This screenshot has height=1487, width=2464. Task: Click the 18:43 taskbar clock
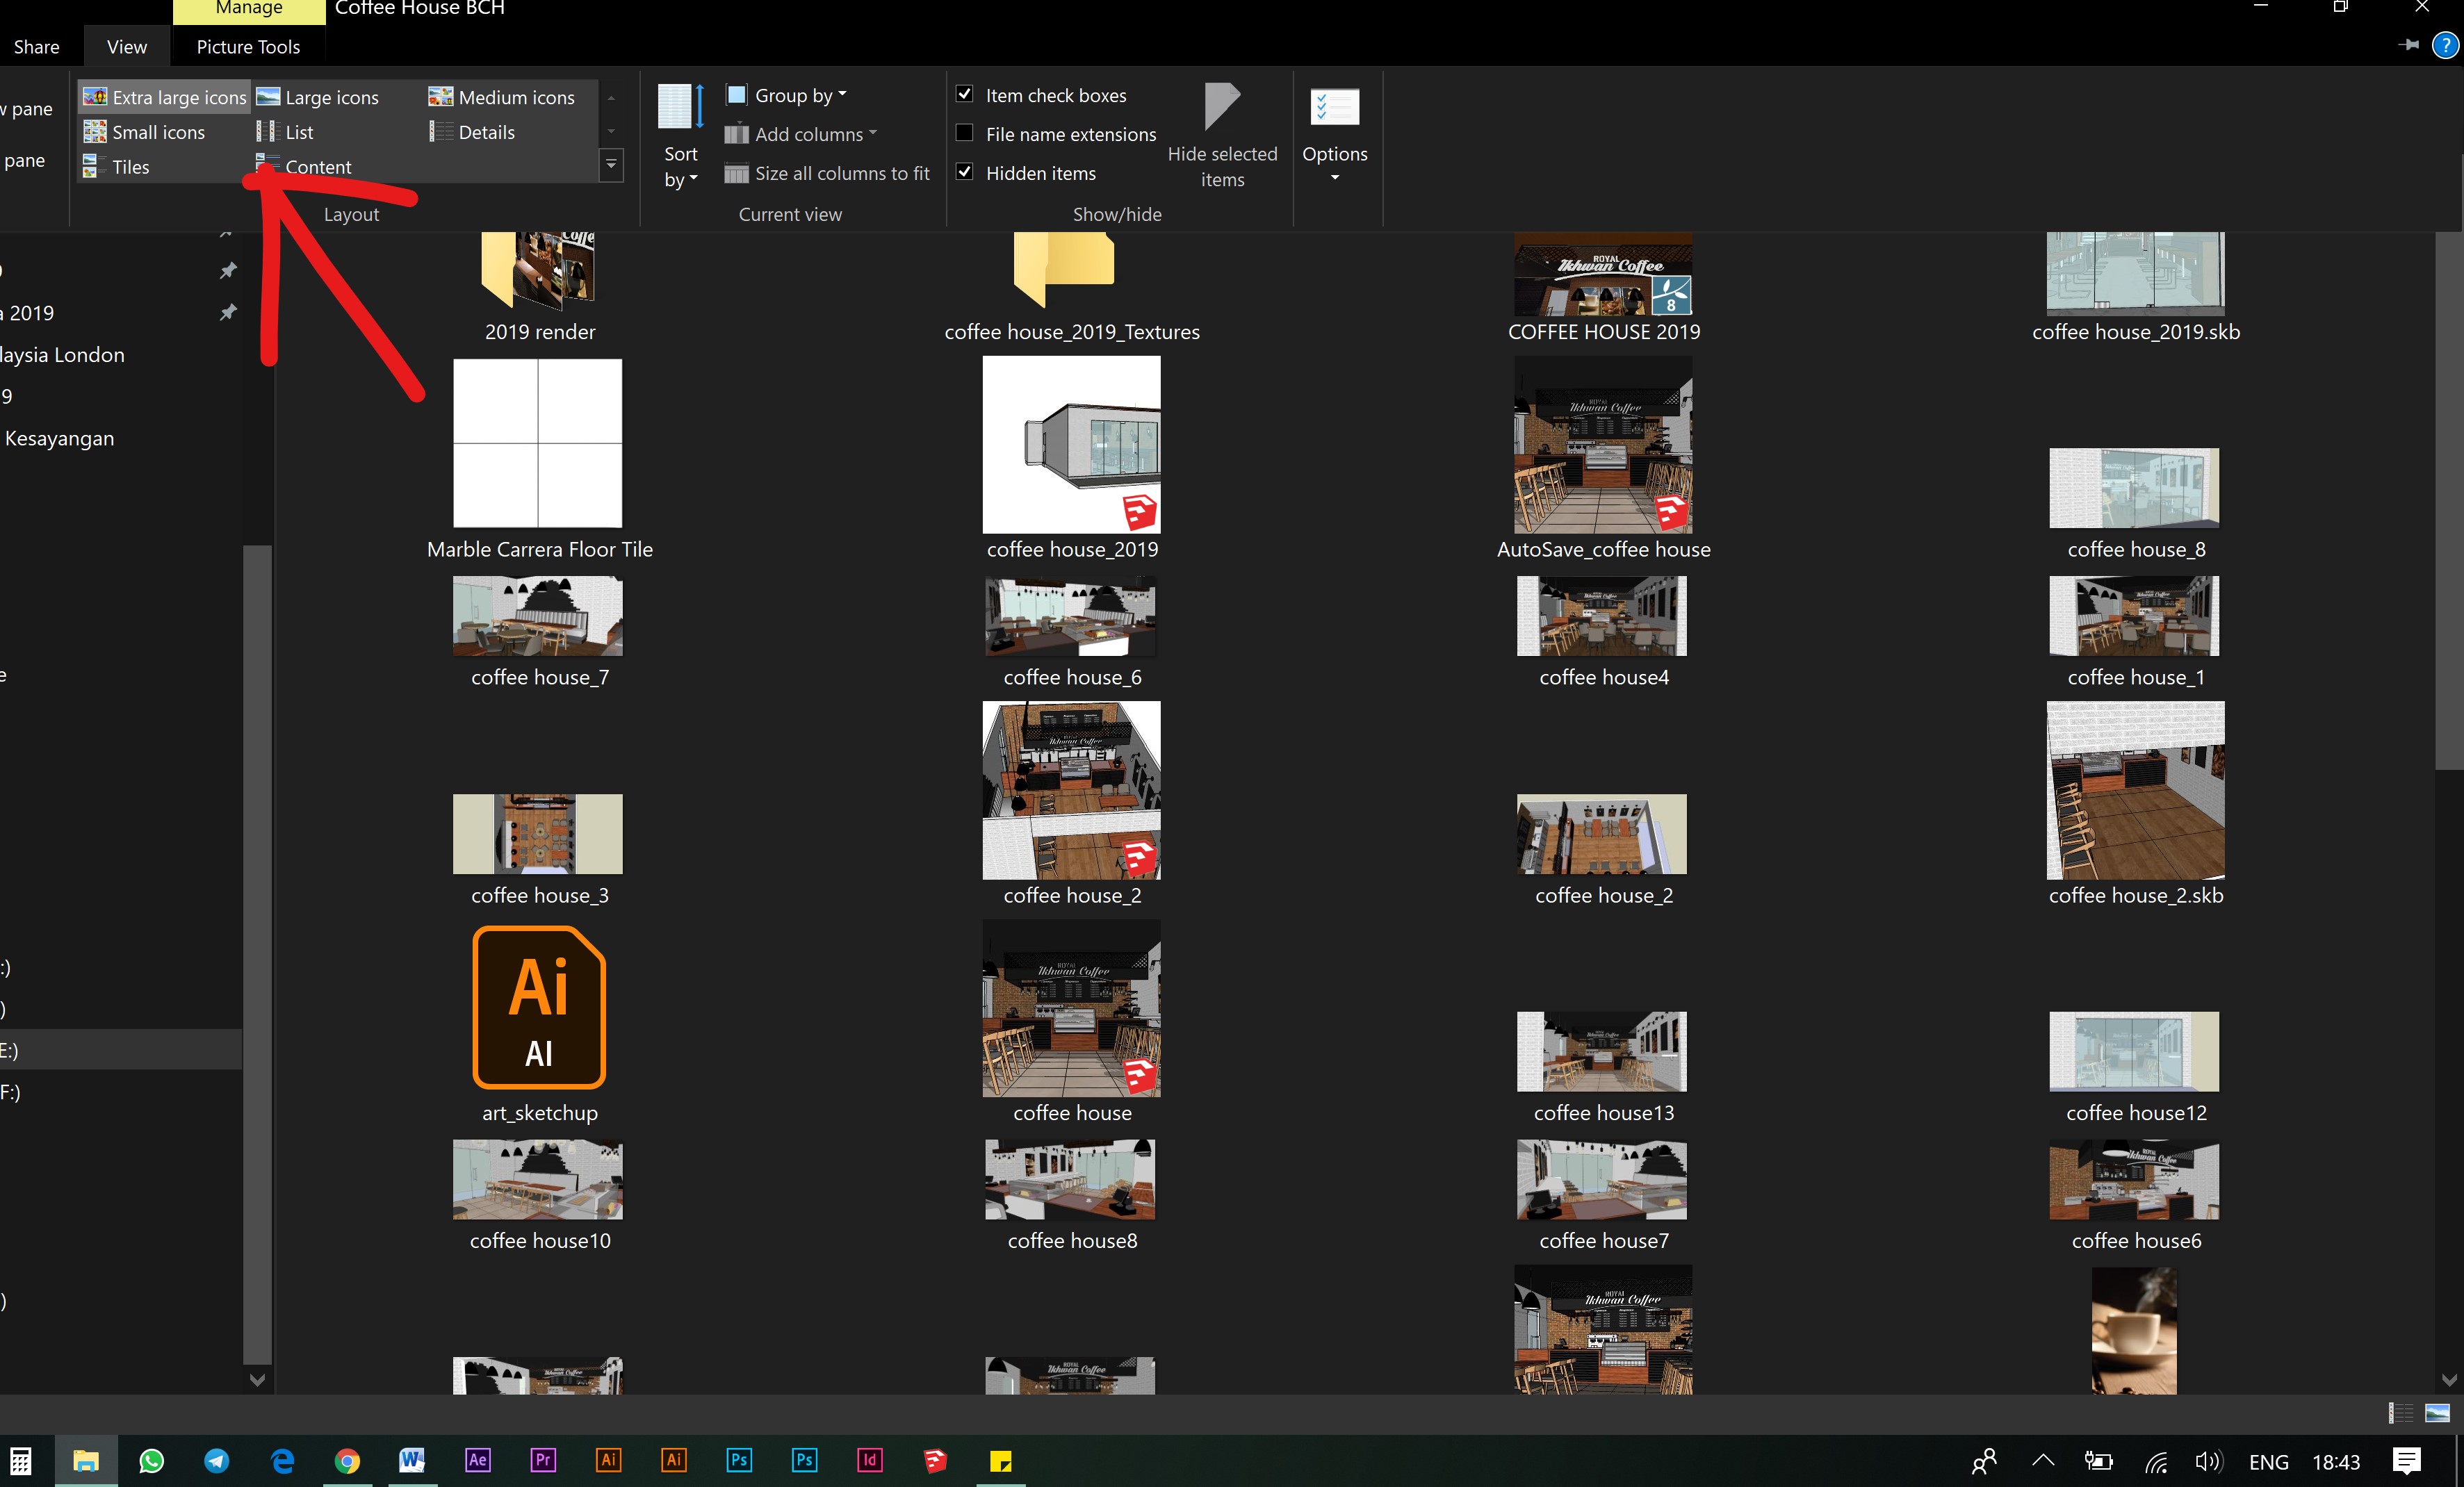[2336, 1462]
